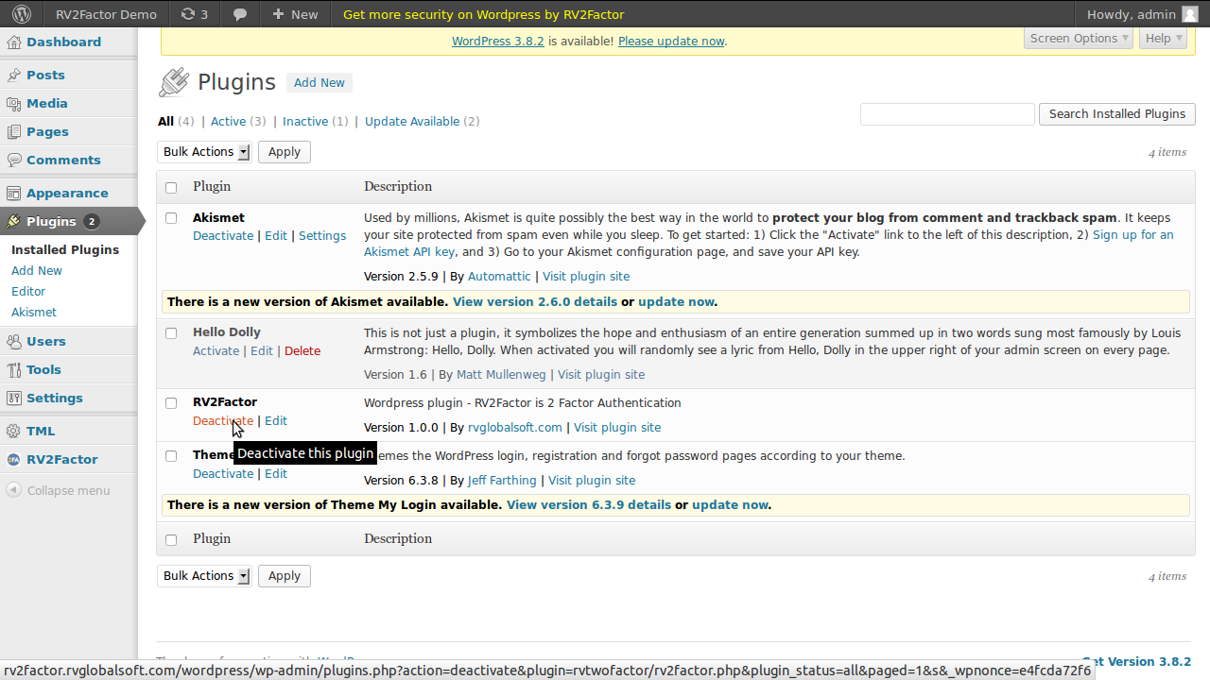Delete the Hello Dolly plugin
The width and height of the screenshot is (1210, 680).
pyautogui.click(x=302, y=350)
